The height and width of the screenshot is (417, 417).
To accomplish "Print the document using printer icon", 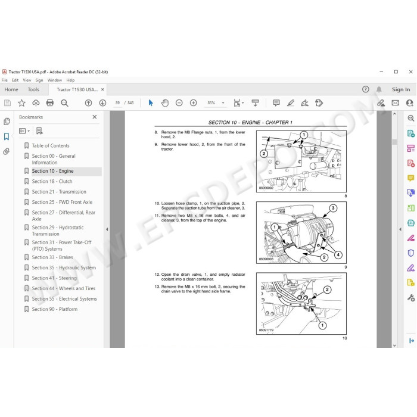I will (50, 103).
